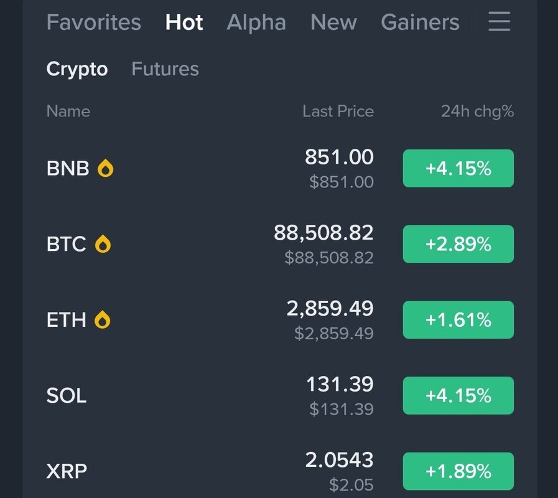Select the Hot tab
The image size is (558, 498).
coord(184,22)
